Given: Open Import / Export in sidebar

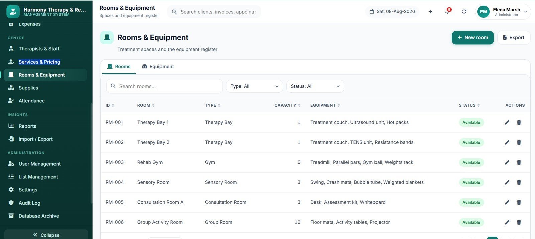Looking at the screenshot, I should click(45, 139).
